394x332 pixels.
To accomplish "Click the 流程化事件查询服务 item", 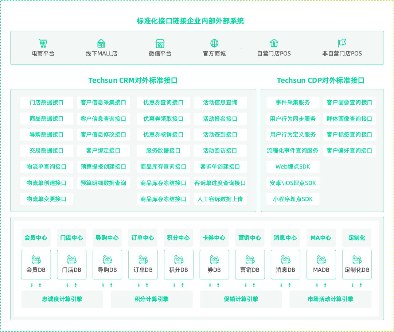I will tap(293, 151).
